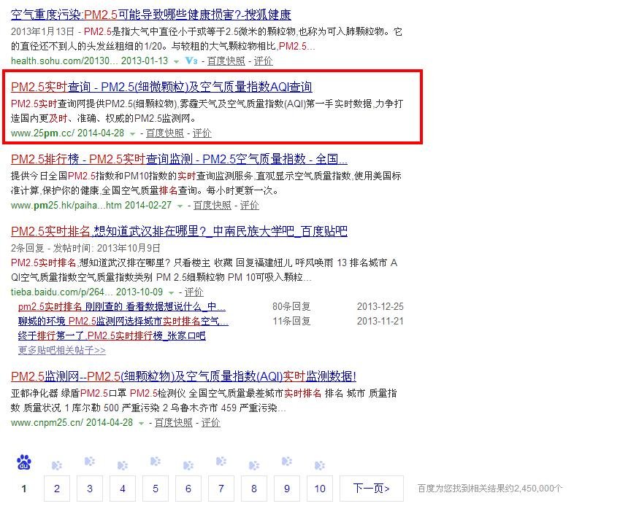This screenshot has width=620, height=517.
Task: Click the paw icon above page 10
Action: [319, 465]
